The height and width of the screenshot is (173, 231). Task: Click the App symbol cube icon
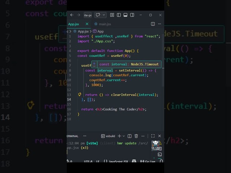click(x=95, y=31)
